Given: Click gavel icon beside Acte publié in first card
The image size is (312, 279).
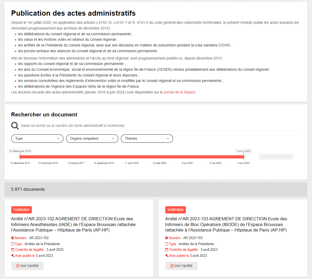Looking at the screenshot, I should tap(13, 256).
